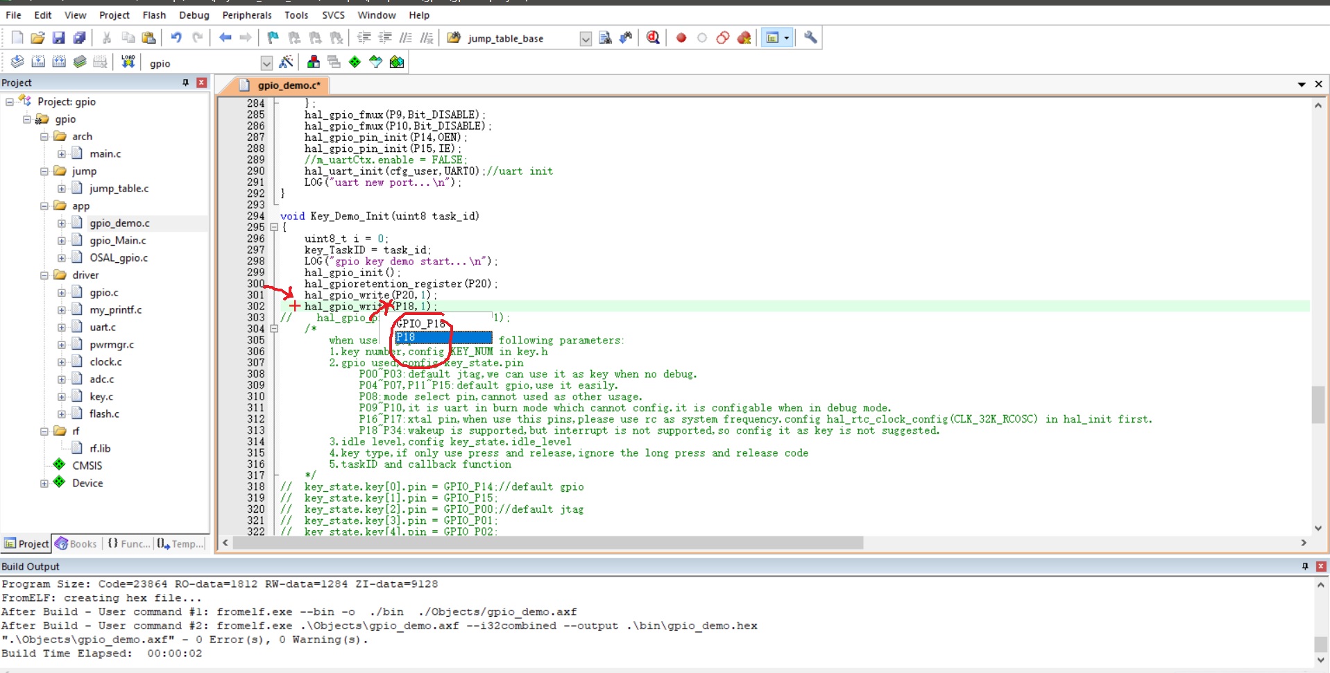Comment out the selection with the // icon
The height and width of the screenshot is (673, 1330).
[406, 38]
